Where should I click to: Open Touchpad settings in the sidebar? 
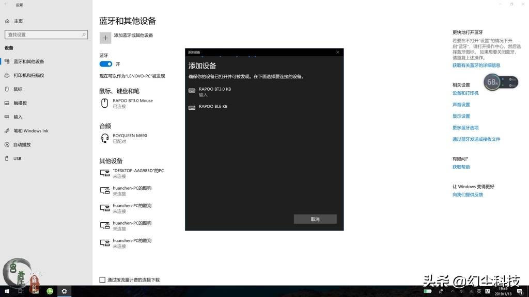pos(20,103)
